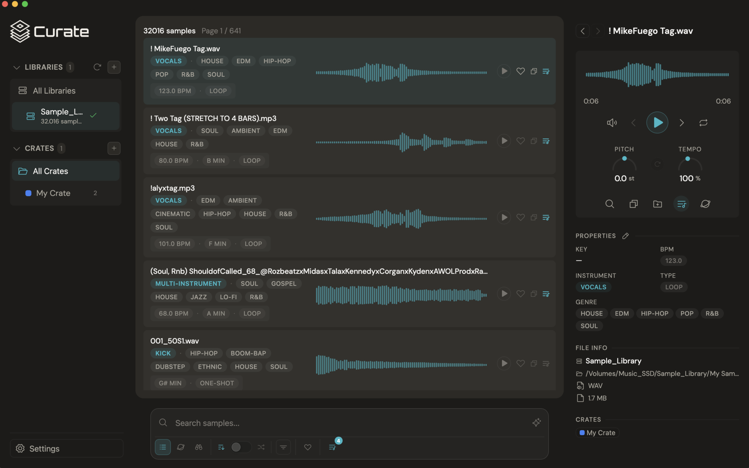Play the ! MikeFuego Tag.wav sample row
Image resolution: width=749 pixels, height=468 pixels.
tap(504, 71)
